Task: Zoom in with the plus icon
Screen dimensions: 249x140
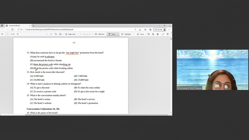Action: click(51, 34)
